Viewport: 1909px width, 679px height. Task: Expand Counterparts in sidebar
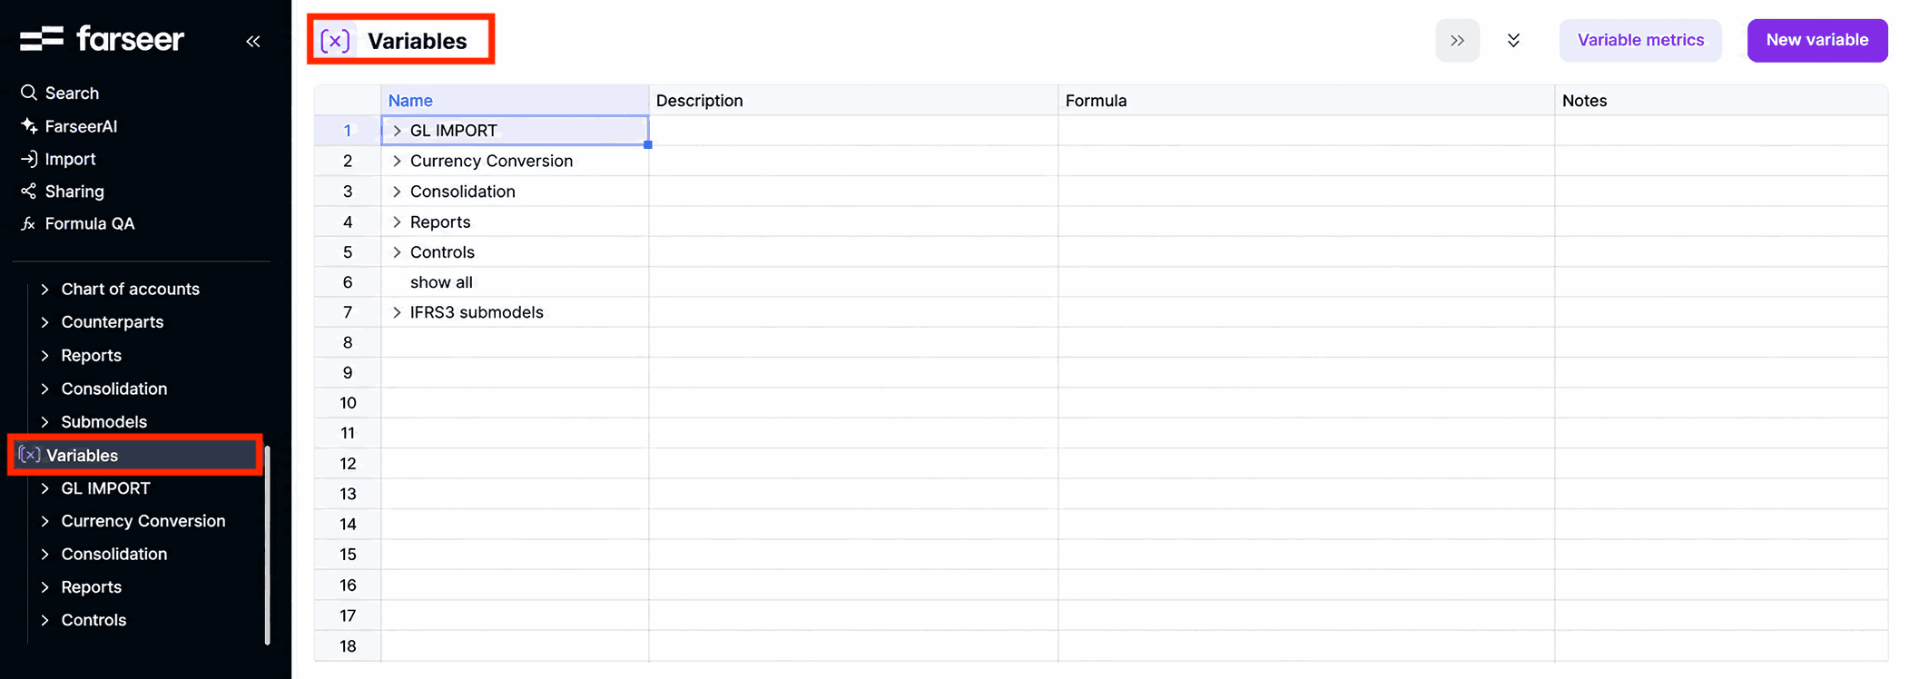click(44, 322)
